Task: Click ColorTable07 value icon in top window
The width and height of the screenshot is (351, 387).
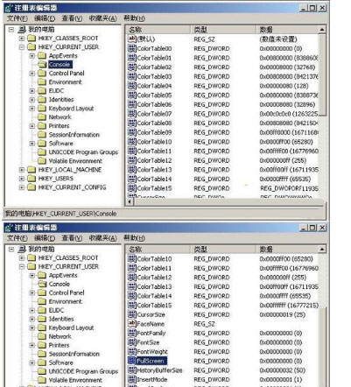Action: click(132, 114)
